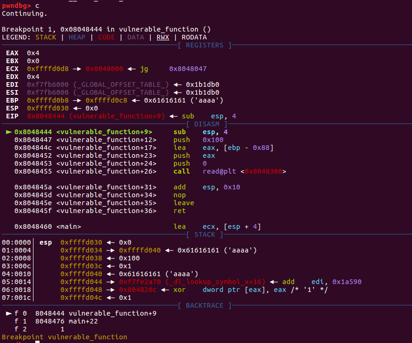Select the STACK legend label
The image size is (412, 343).
(x=46, y=37)
